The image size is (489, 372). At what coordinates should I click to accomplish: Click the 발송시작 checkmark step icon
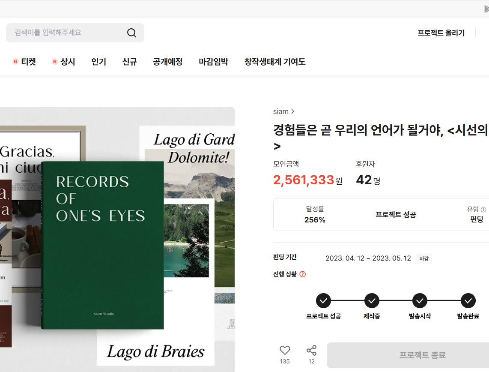point(420,301)
